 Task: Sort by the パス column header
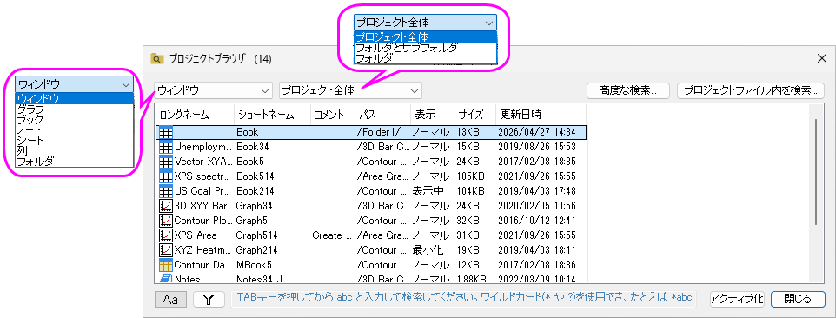point(383,114)
